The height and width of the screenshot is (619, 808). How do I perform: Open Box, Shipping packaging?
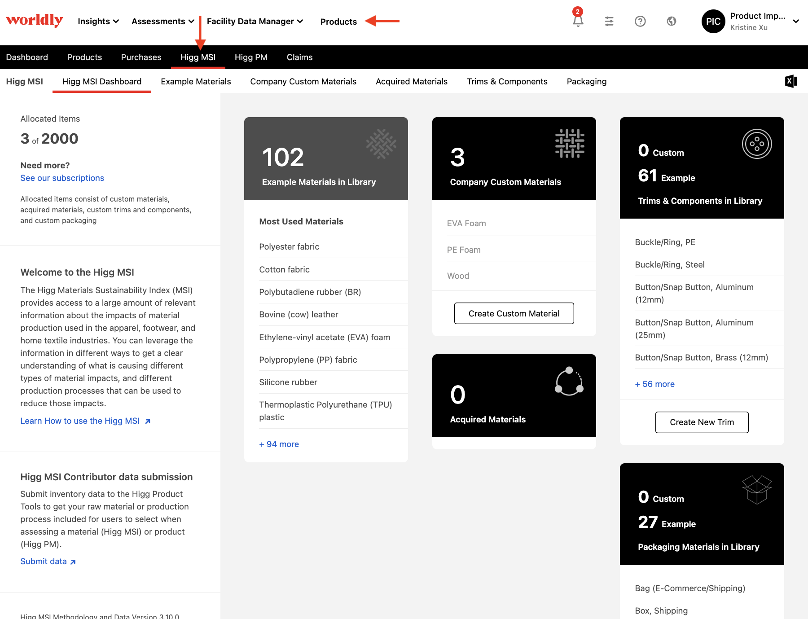(x=709, y=610)
